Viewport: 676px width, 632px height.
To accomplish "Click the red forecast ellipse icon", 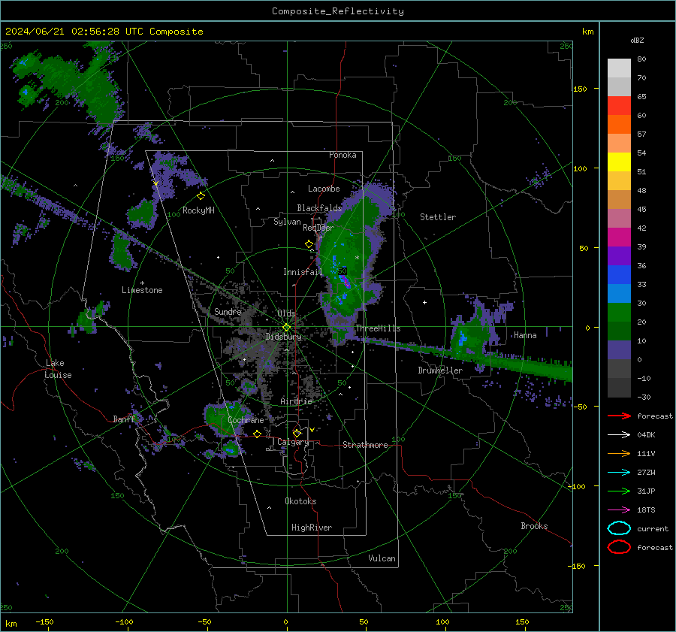I will 619,547.
